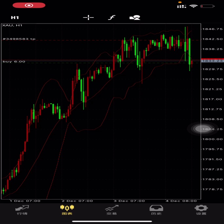224x224 pixels.
Task: Open the objects shapes tool
Action: pyautogui.click(x=135, y=17)
